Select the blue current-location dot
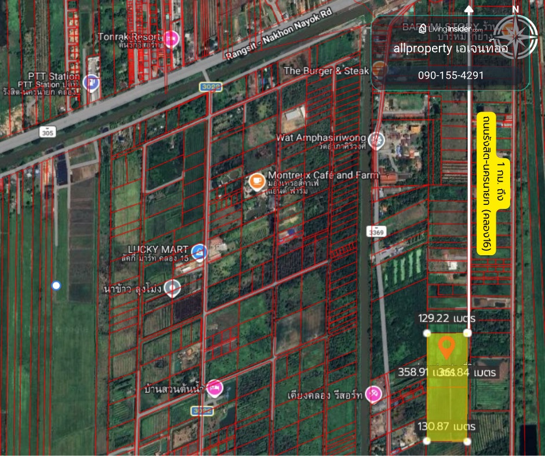Screen dimensions: 545x456 tap(56, 286)
